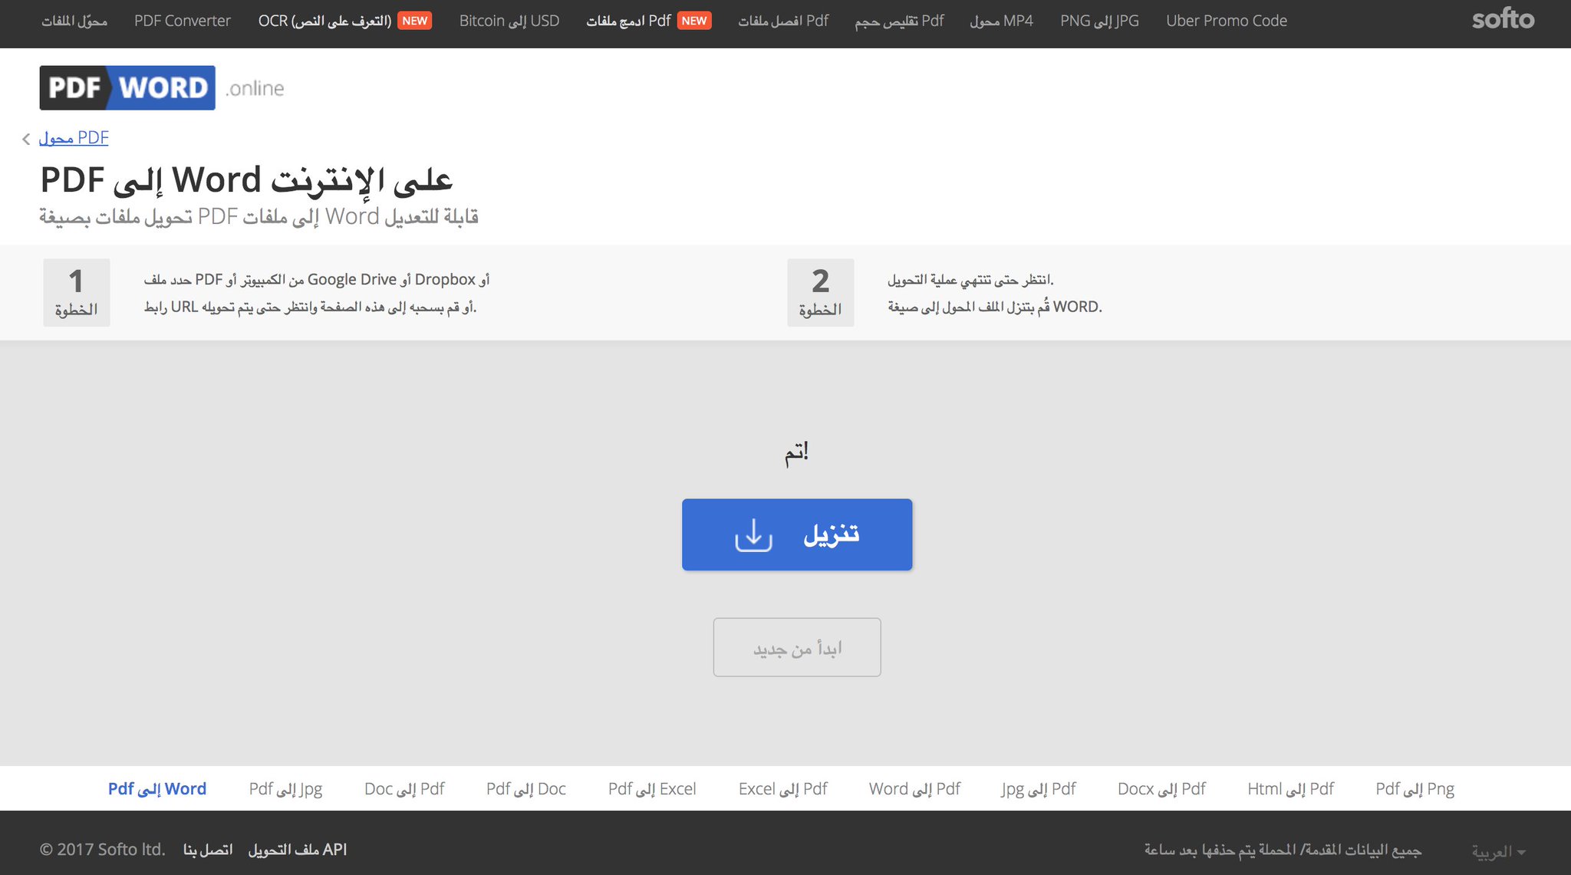Click the softo brand logo
Viewport: 1571px width, 875px height.
[1502, 20]
